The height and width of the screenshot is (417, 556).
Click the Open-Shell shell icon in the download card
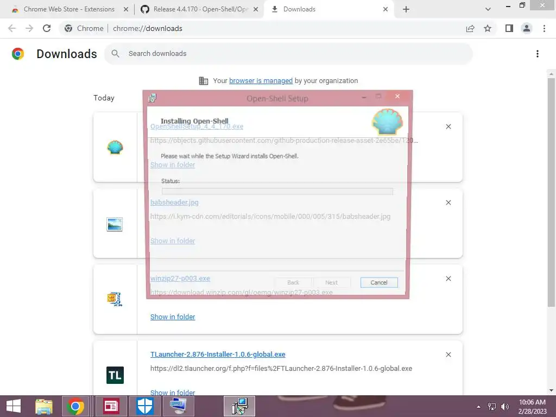(x=115, y=148)
